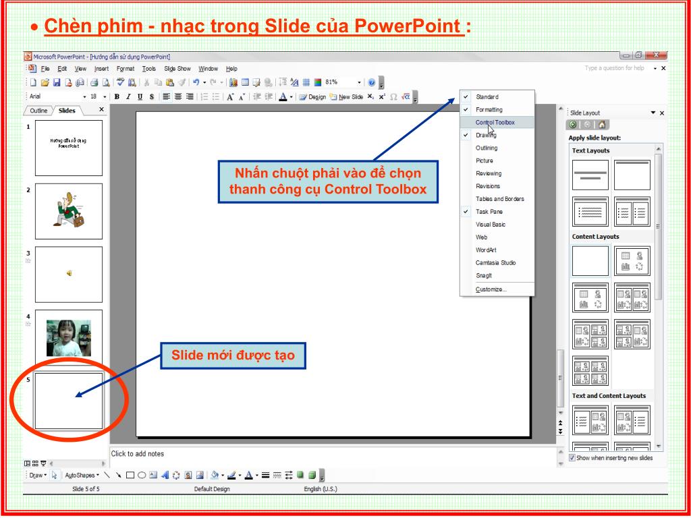Click the Home icon in Slide Layout pane
This screenshot has width=691, height=518.
click(x=601, y=125)
